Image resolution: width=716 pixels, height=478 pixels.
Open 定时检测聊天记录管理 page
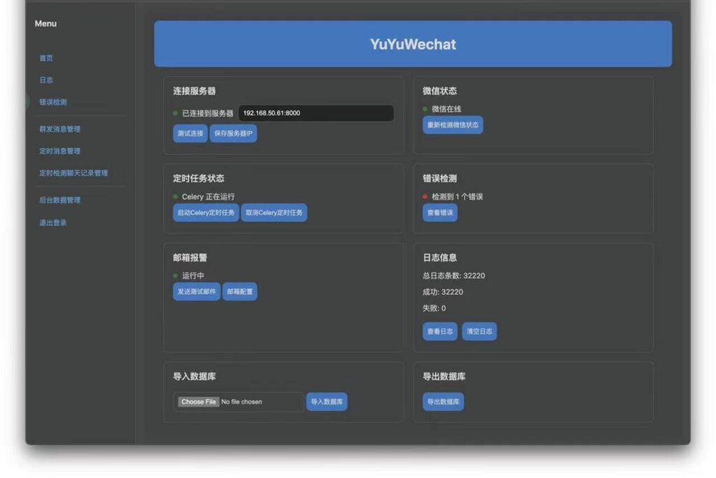tap(73, 173)
